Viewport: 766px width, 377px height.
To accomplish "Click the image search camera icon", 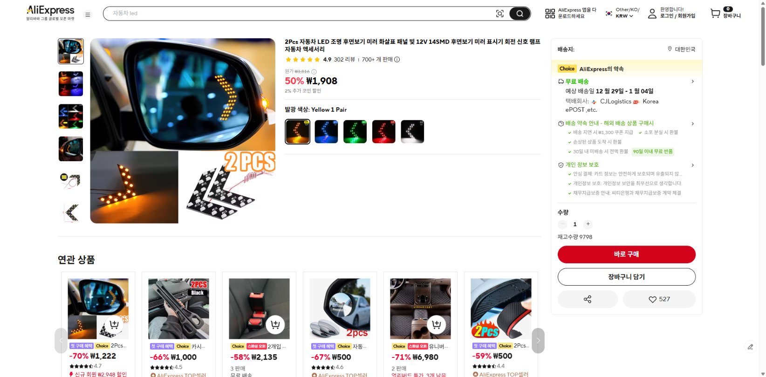I will (x=499, y=14).
